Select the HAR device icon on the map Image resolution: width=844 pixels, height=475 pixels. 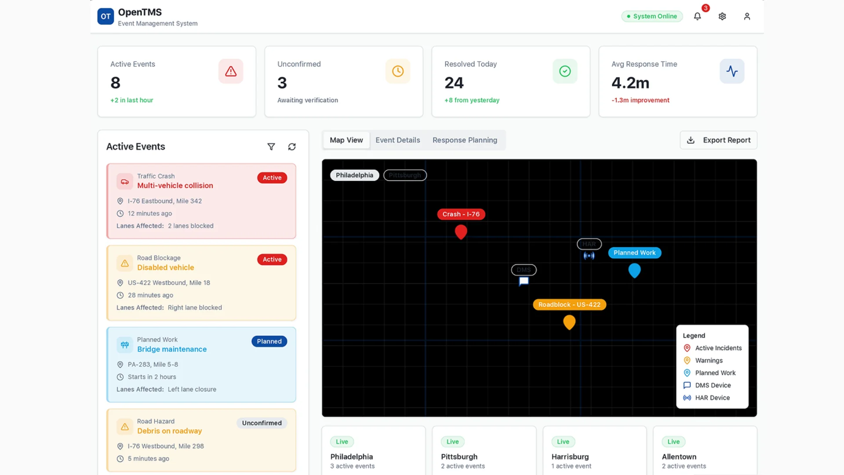pyautogui.click(x=588, y=256)
